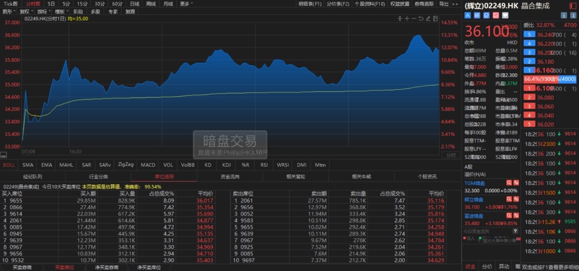Toggle the BOLL indicator
This screenshot has height=271, width=579.
coord(9,165)
